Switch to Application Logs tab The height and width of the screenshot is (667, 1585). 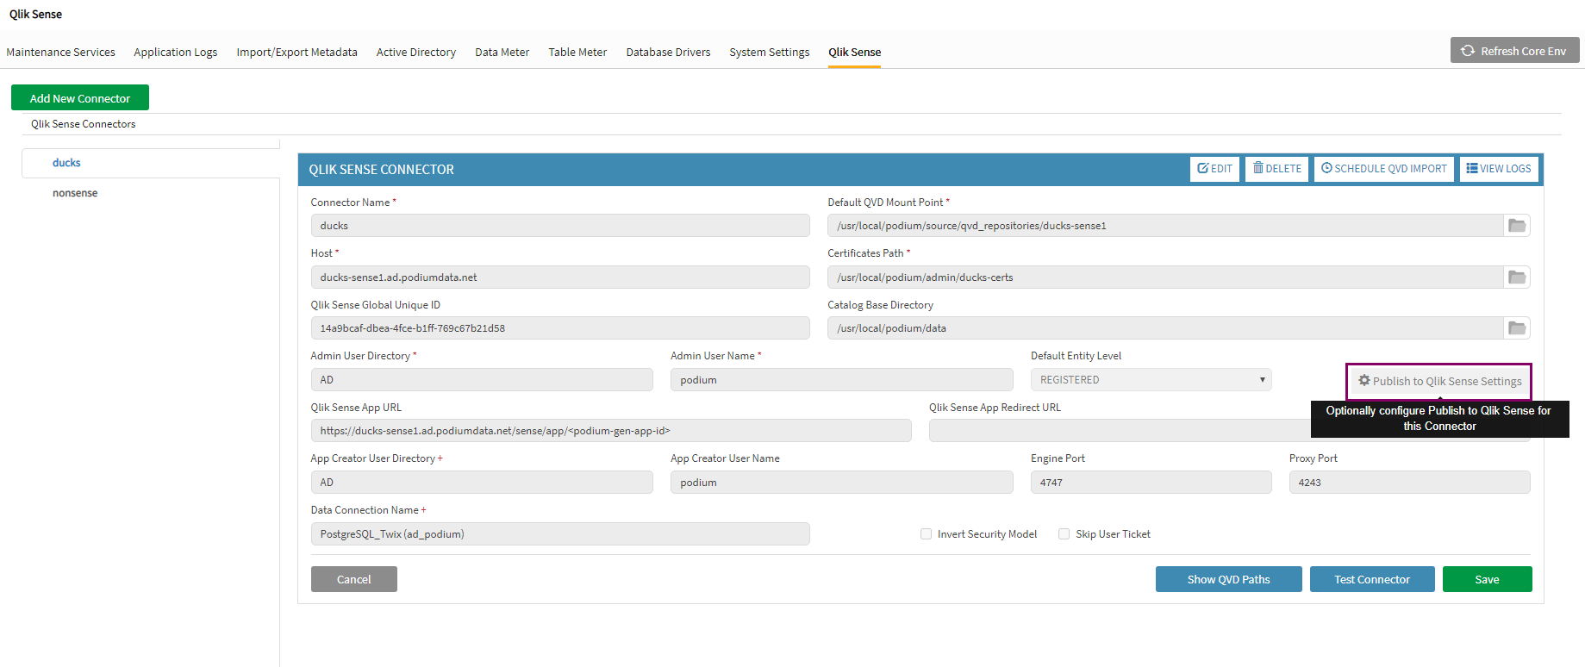pos(175,53)
